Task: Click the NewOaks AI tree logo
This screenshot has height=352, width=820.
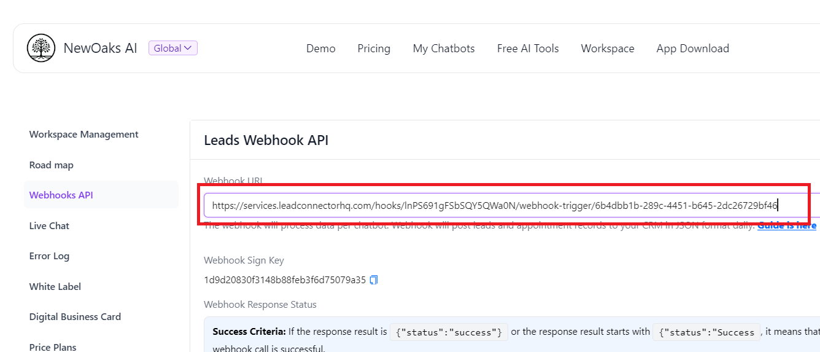Action: click(41, 49)
